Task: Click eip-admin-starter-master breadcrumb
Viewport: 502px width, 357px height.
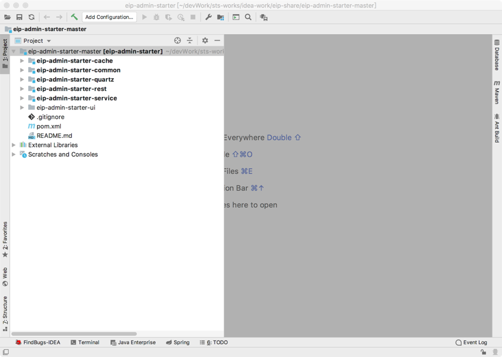Action: click(45, 29)
